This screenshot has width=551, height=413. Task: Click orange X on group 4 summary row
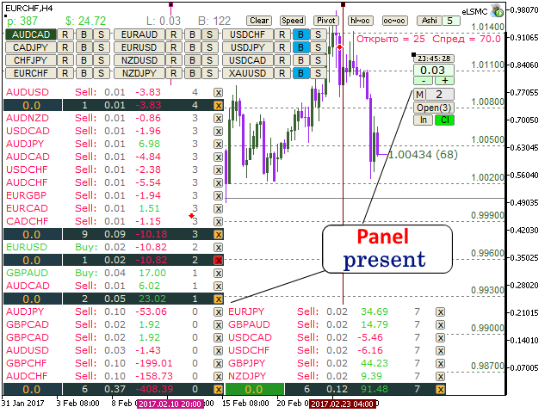218,106
